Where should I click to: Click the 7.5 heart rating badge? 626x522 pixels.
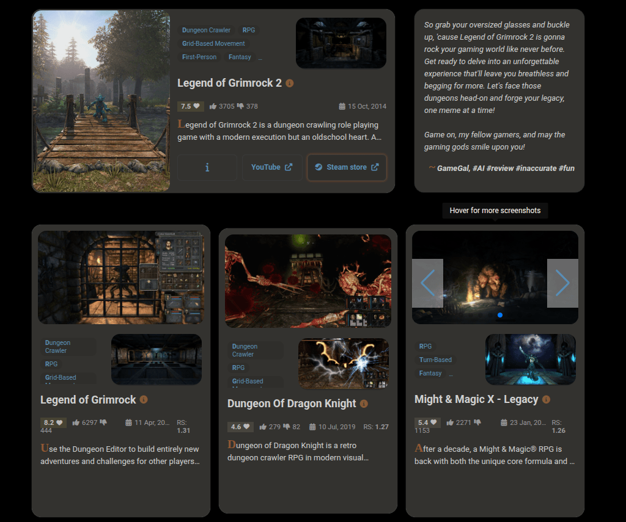coord(191,106)
